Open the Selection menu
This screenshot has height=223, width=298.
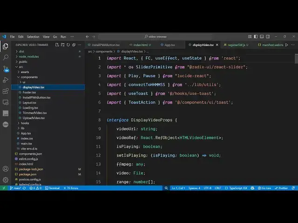pos(33,37)
